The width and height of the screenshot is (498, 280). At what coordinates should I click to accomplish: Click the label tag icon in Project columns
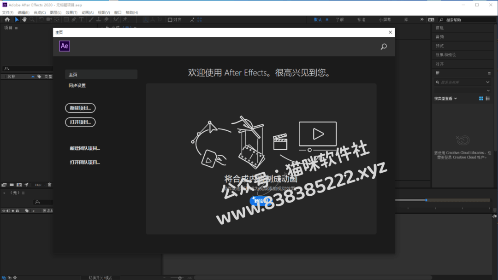[39, 76]
